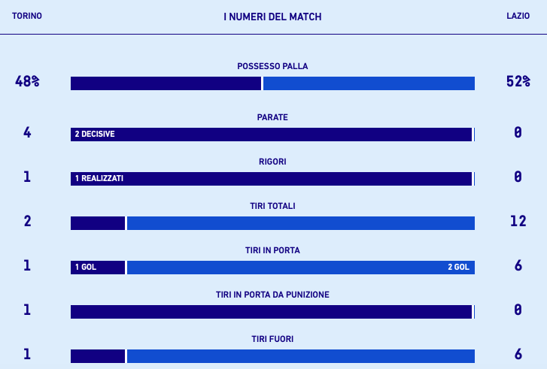
Task: Click the 2 GOL Lazio bar segment
Action: [x=301, y=268]
